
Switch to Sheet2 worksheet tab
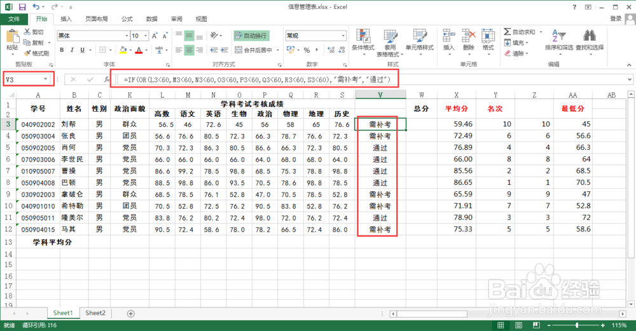pyautogui.click(x=95, y=313)
